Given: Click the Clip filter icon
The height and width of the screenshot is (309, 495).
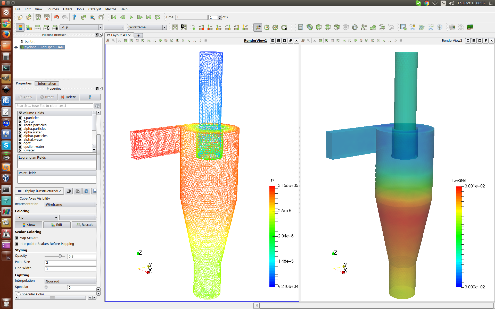Looking at the screenshot, I should click(x=318, y=27).
